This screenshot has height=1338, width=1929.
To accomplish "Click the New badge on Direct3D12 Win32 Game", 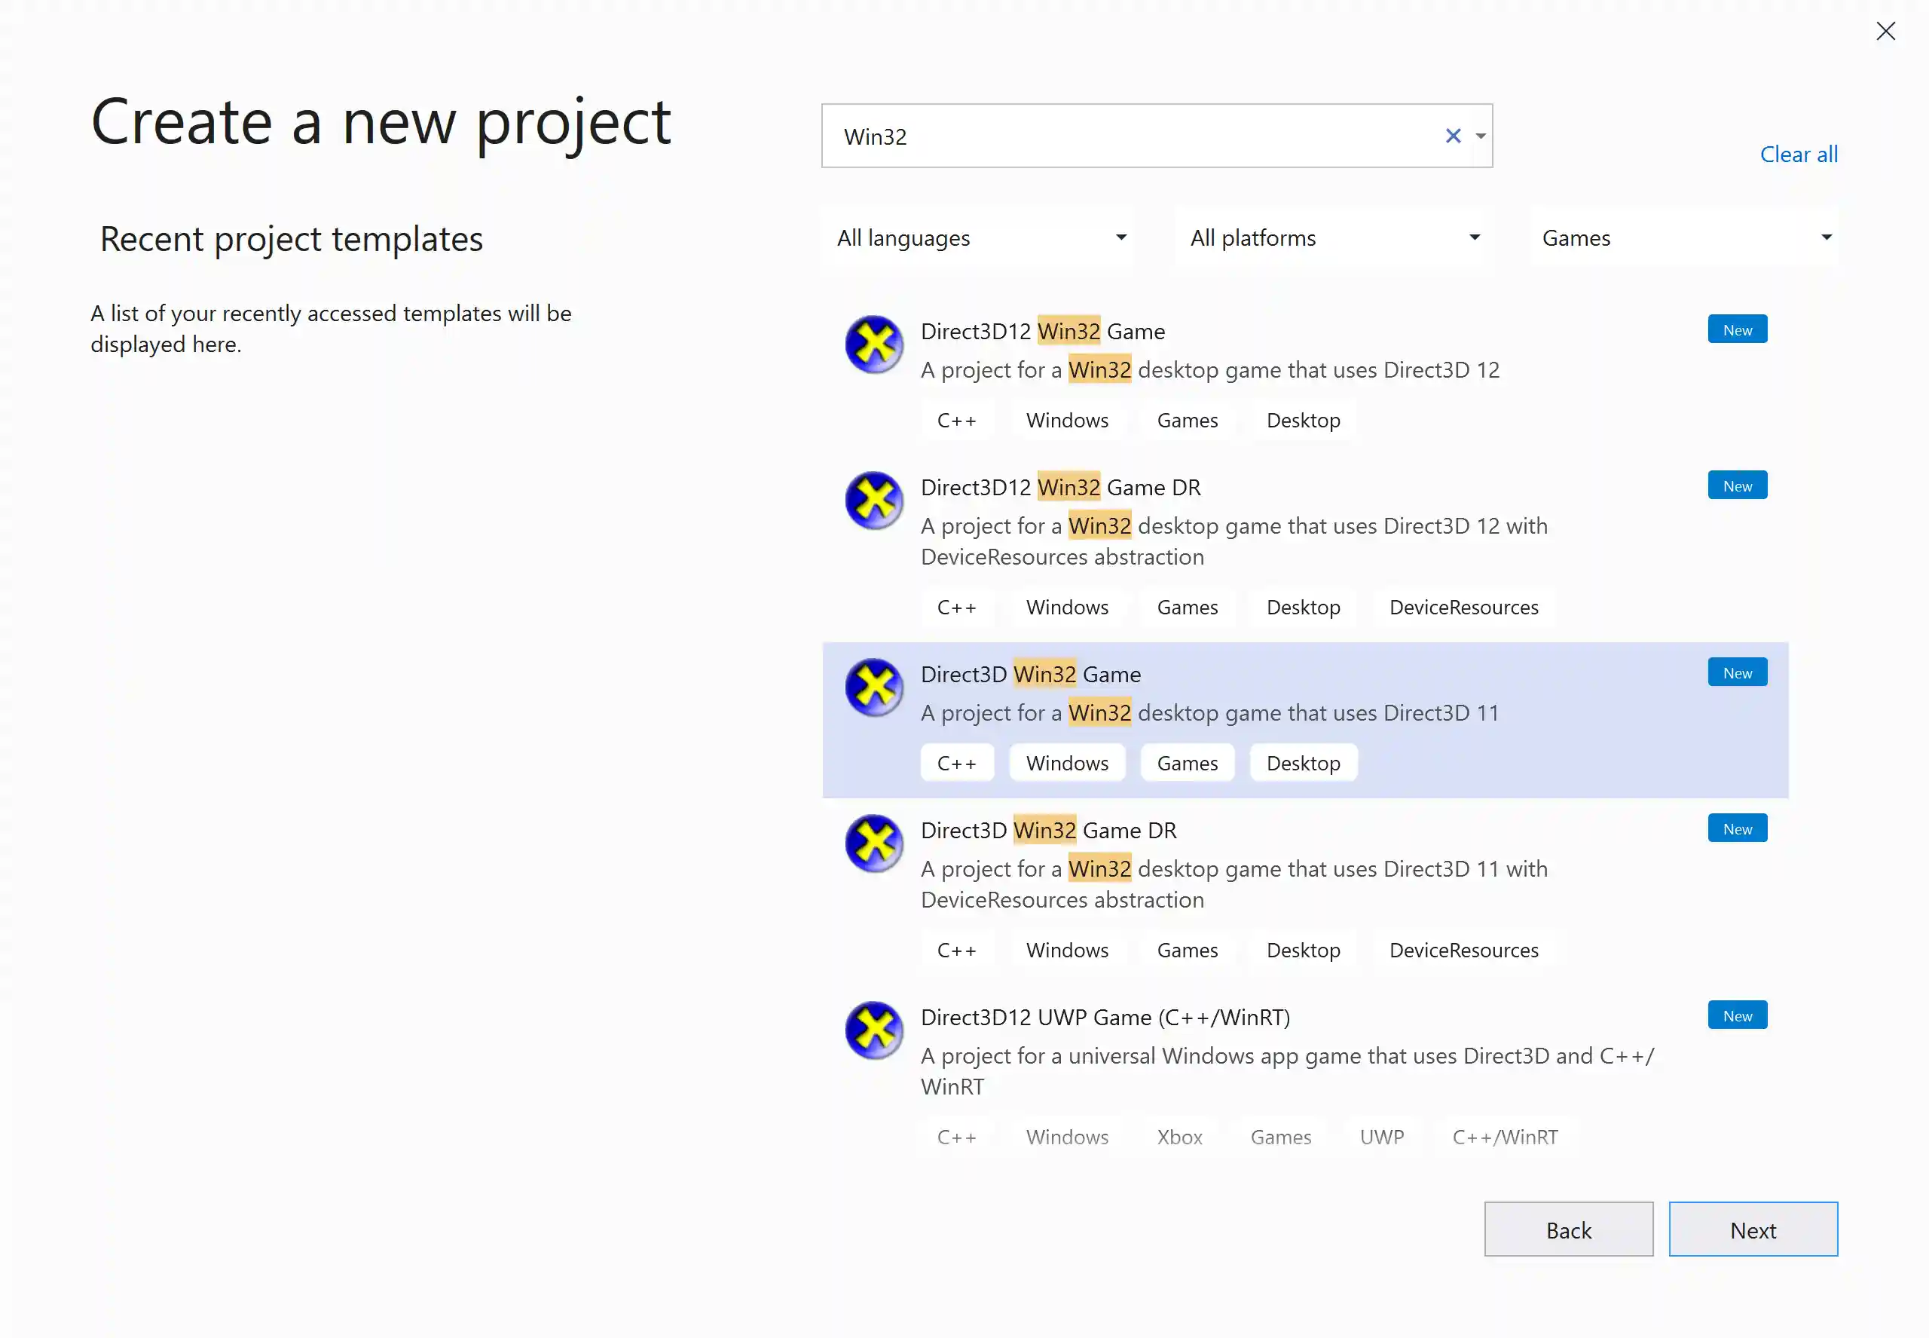I will coord(1736,329).
